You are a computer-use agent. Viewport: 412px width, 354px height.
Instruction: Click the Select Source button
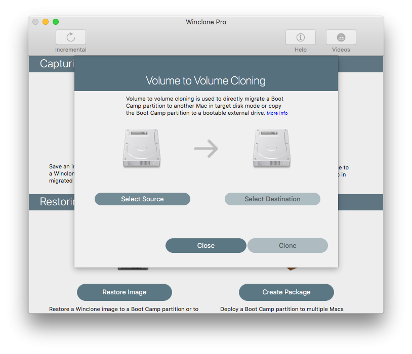142,199
